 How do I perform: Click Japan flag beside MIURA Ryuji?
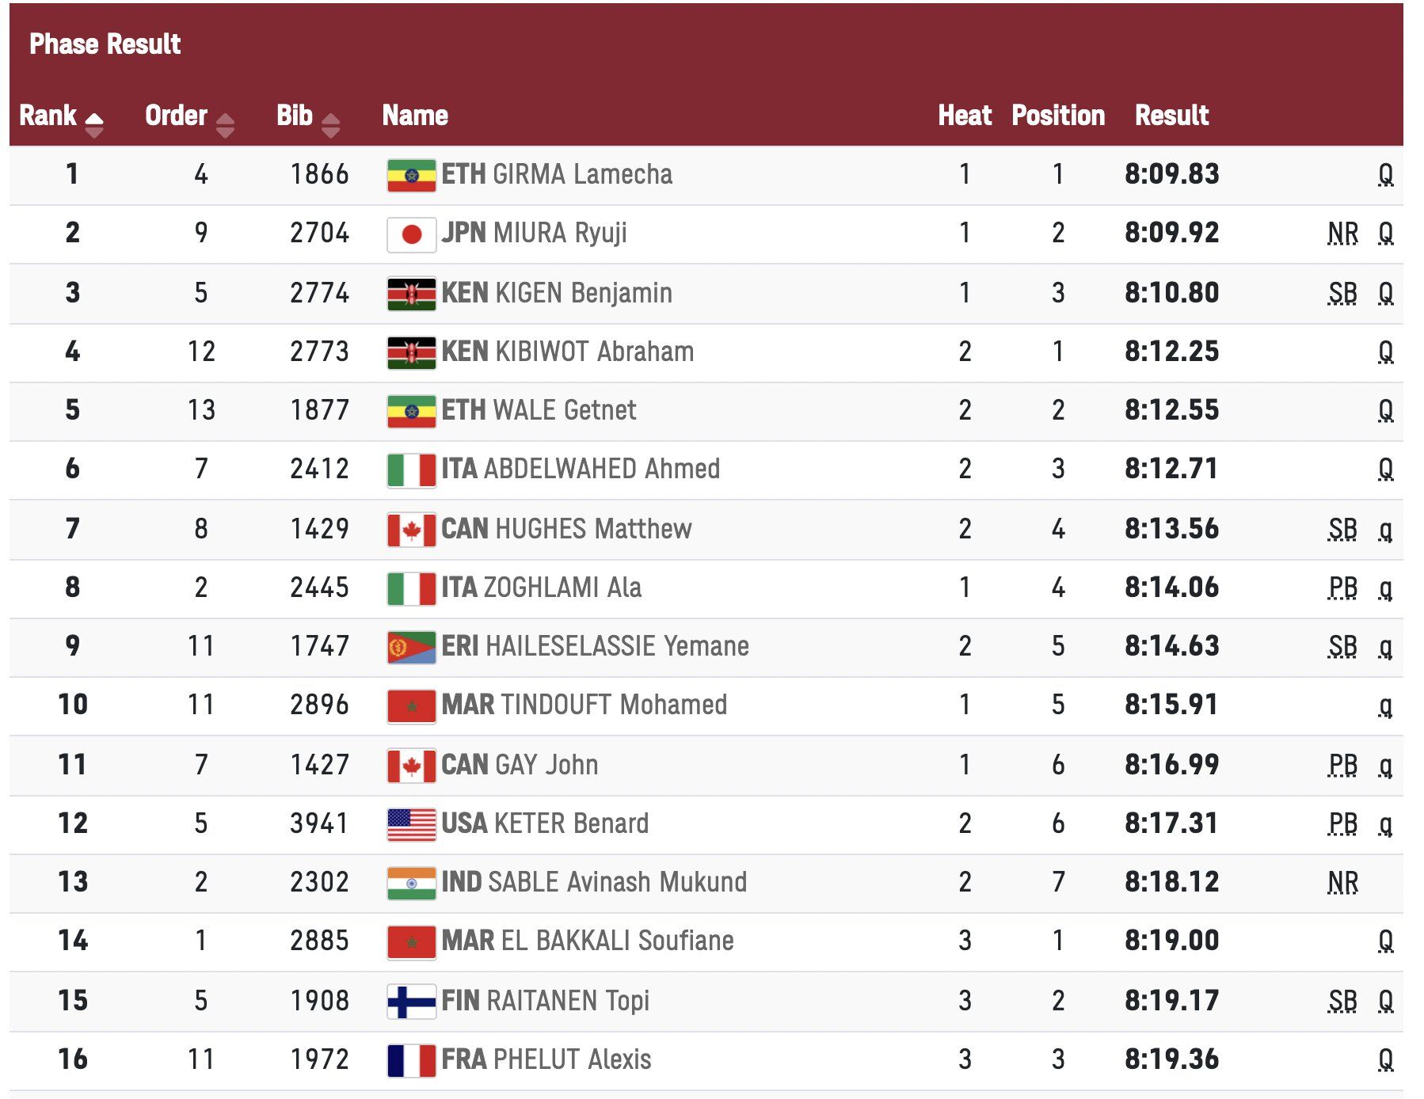coord(411,234)
